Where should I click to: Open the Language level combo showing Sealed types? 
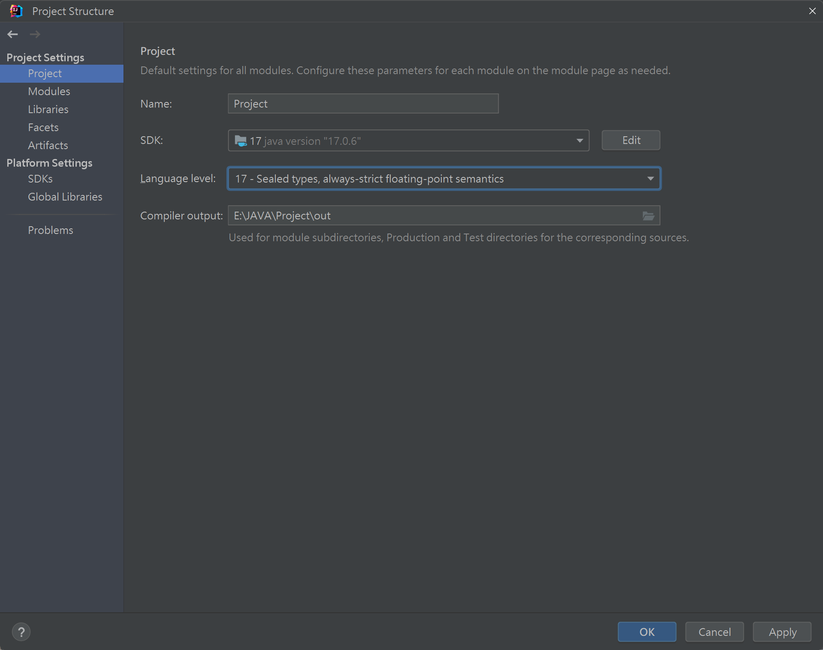pyautogui.click(x=444, y=178)
